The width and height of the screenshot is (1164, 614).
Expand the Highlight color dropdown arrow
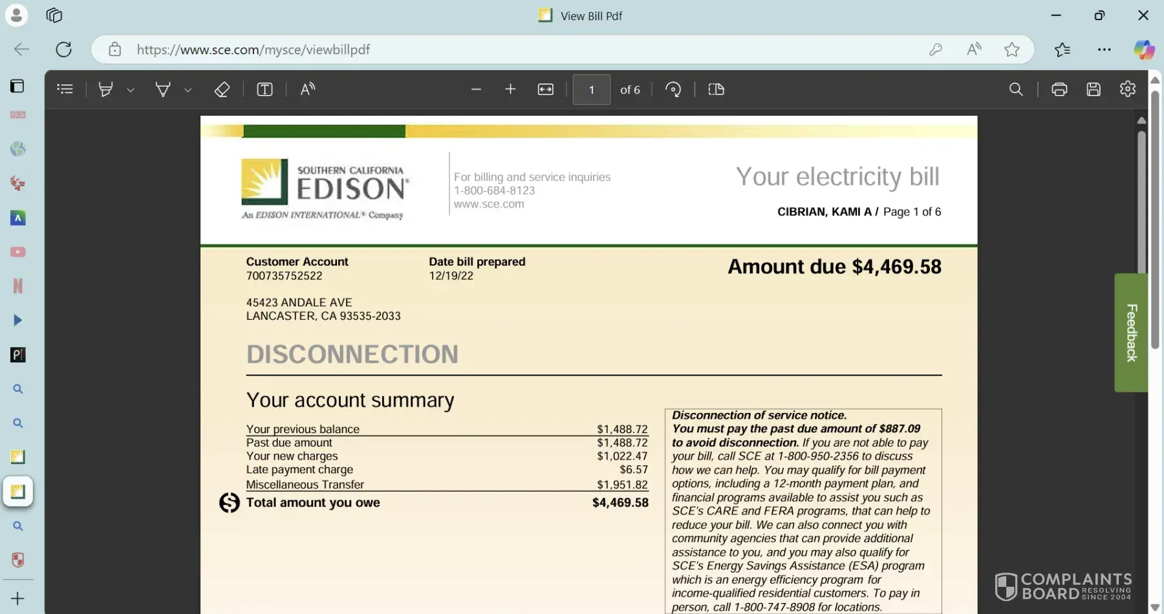[131, 90]
